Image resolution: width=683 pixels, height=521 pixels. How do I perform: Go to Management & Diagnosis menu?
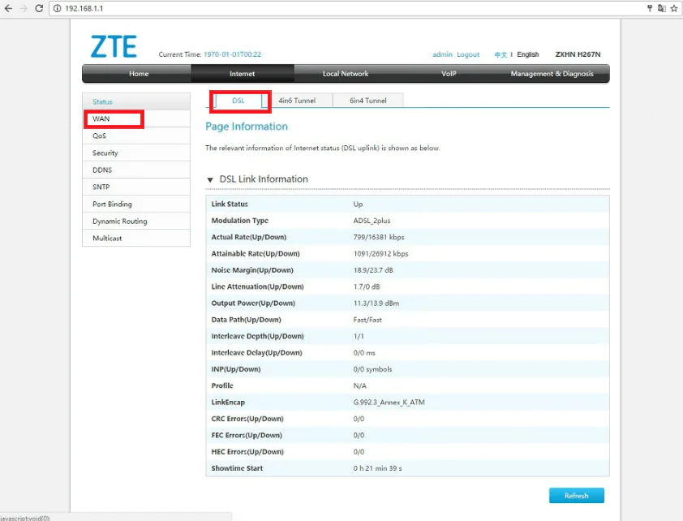point(552,74)
